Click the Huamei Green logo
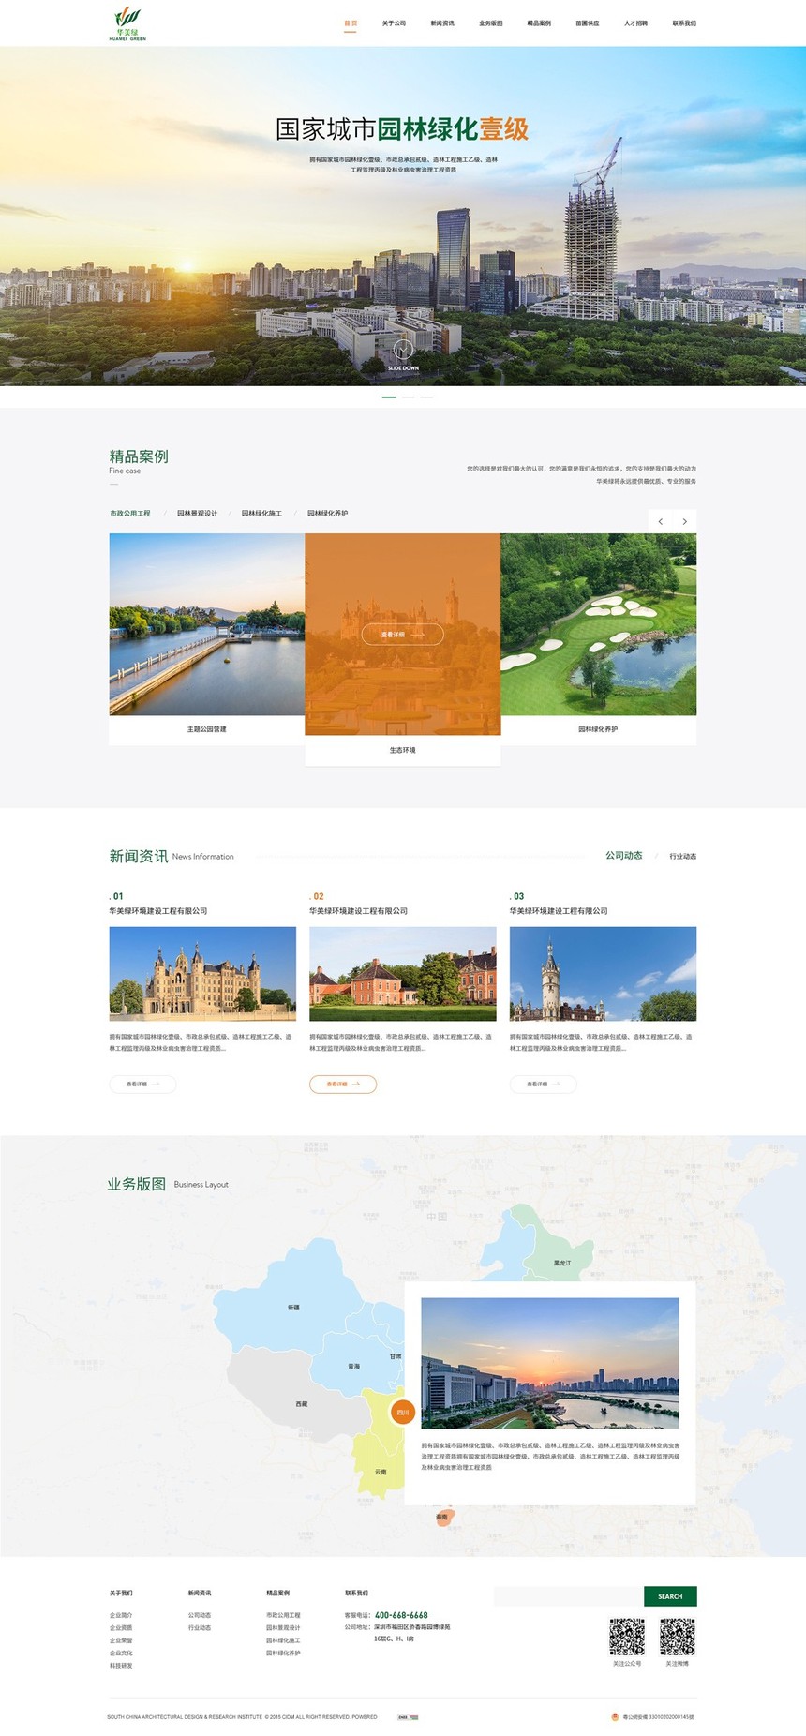The width and height of the screenshot is (806, 1736). 127,23
